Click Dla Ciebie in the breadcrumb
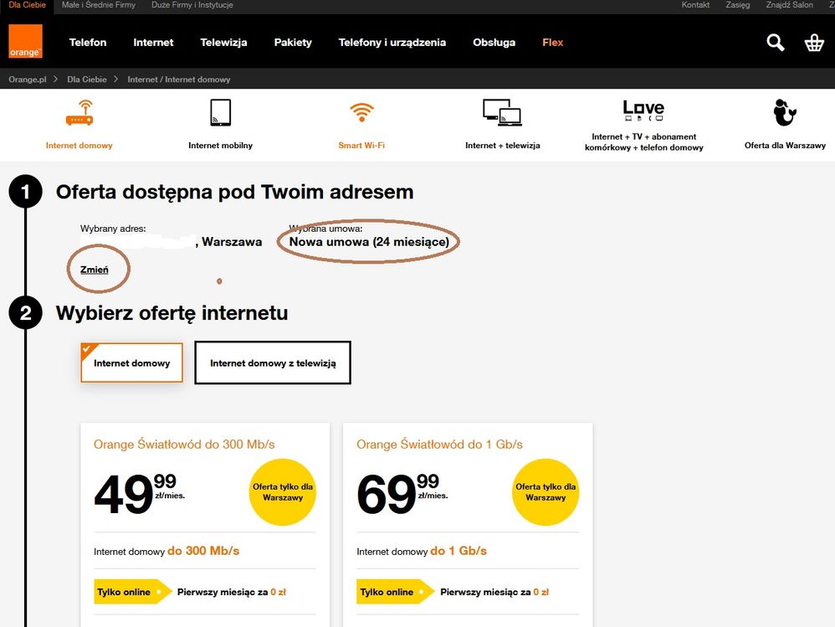Screen dimensions: 835x627 (87, 80)
